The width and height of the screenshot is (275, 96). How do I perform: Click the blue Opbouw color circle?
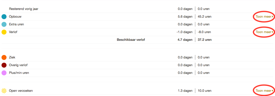(4, 17)
